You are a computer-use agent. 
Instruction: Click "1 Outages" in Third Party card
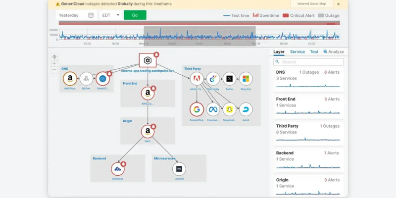point(330,126)
